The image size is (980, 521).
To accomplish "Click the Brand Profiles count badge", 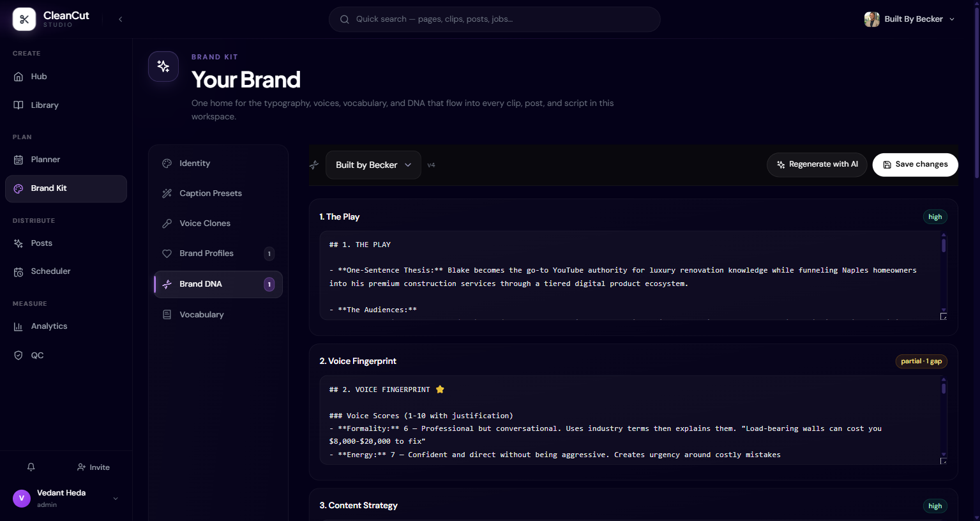I will tap(269, 253).
